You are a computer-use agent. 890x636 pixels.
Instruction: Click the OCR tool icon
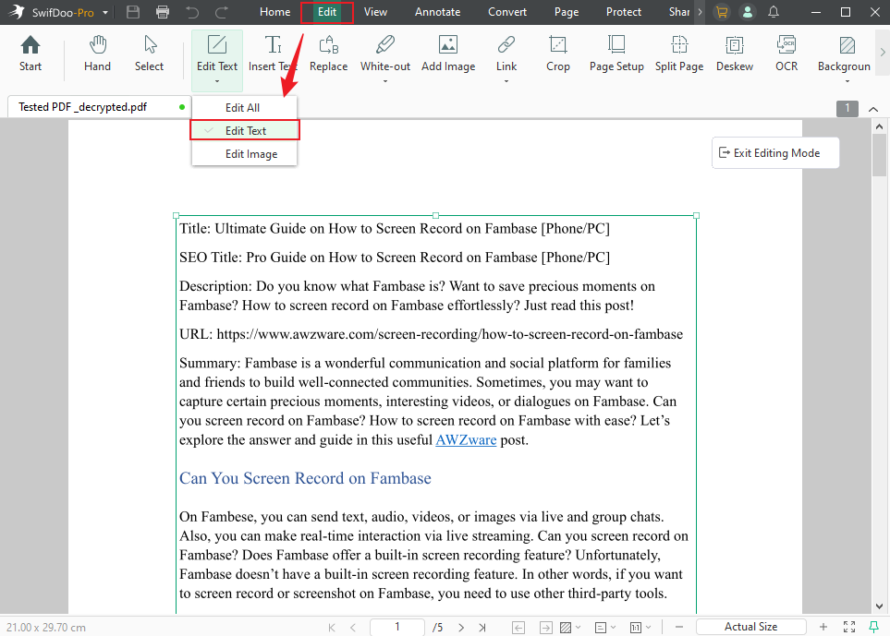tap(786, 45)
